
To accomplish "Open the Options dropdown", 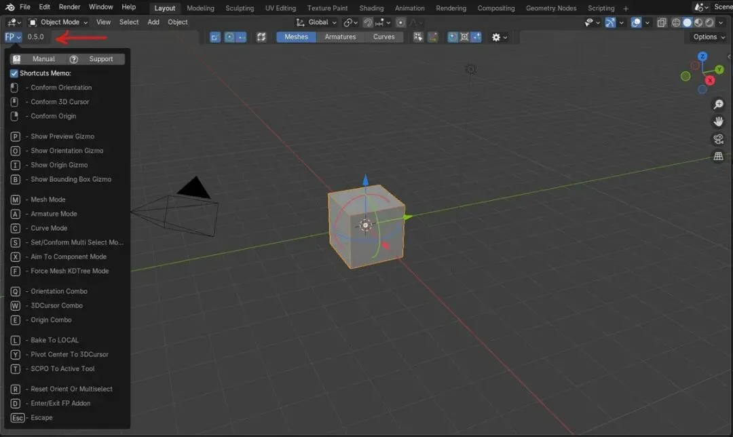I will [x=709, y=37].
